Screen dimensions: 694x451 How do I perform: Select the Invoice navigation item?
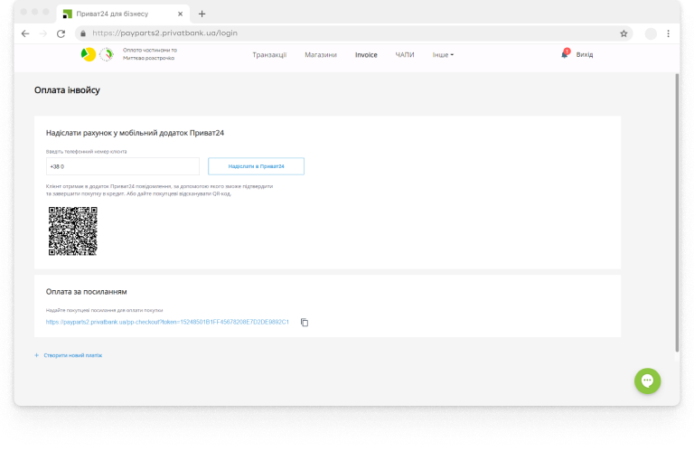(x=366, y=55)
